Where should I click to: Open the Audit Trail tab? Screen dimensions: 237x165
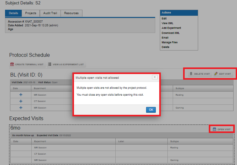tap(50, 13)
